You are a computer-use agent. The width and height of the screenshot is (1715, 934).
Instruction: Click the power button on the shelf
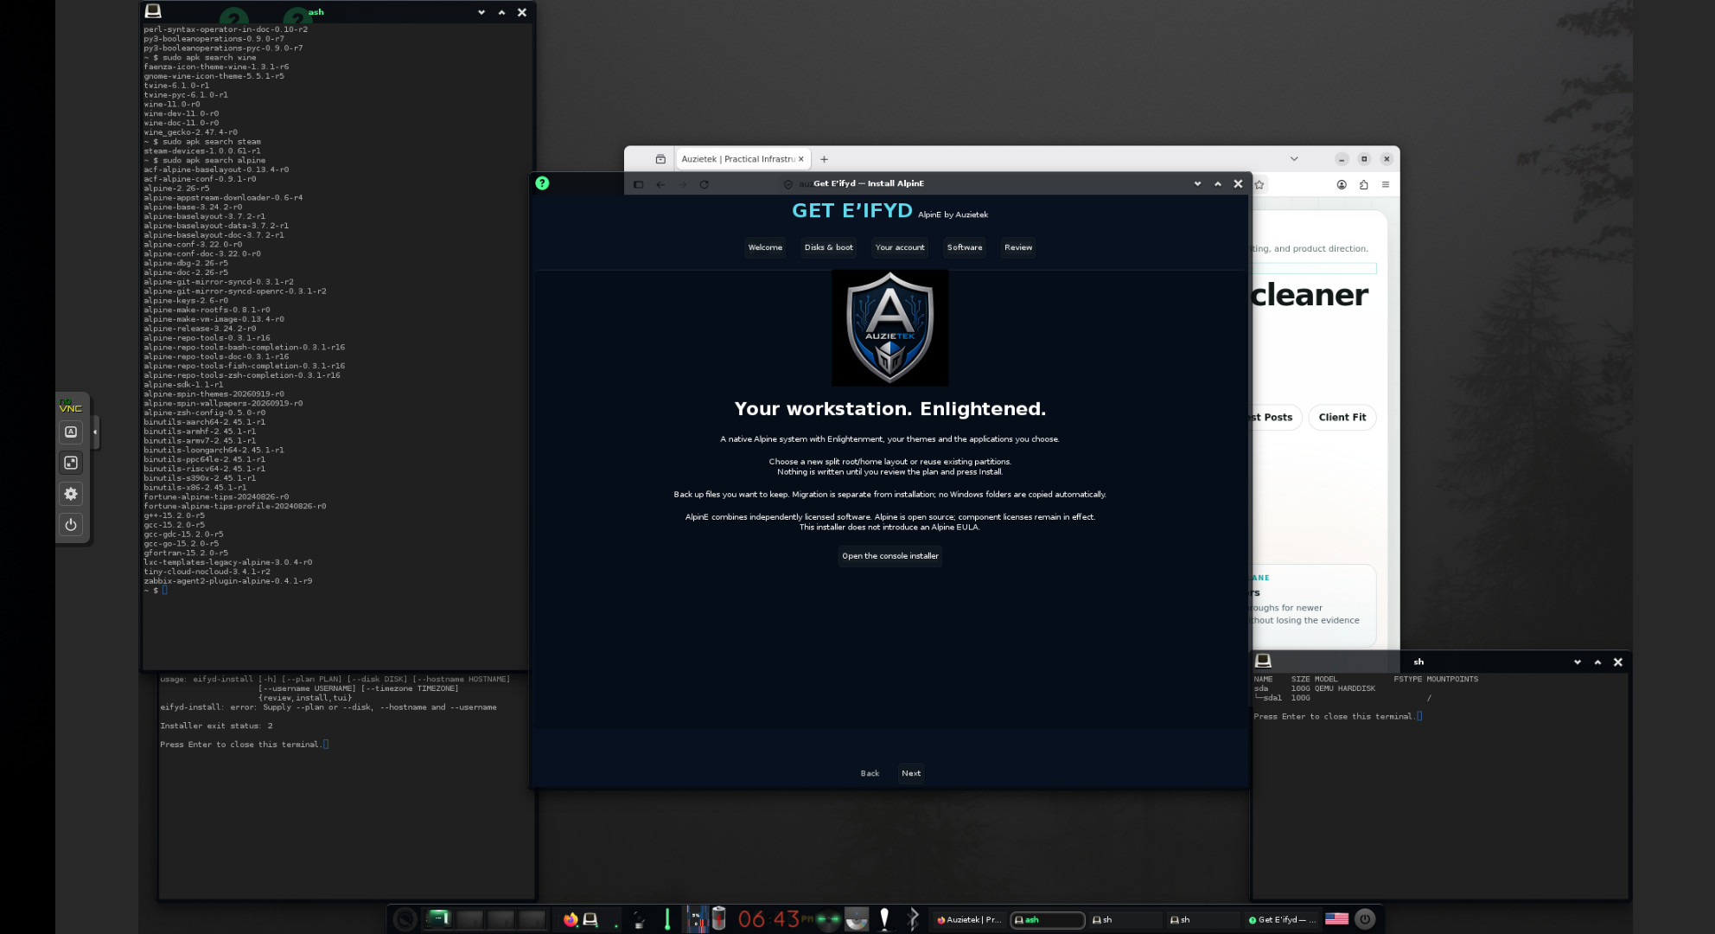pyautogui.click(x=1365, y=919)
